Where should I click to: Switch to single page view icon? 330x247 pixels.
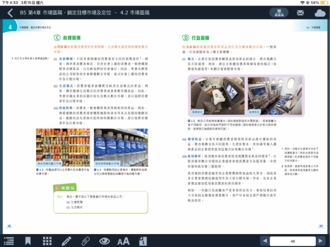(x=143, y=241)
